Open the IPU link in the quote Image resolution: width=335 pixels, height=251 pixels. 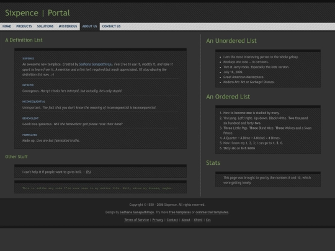[x=88, y=172]
